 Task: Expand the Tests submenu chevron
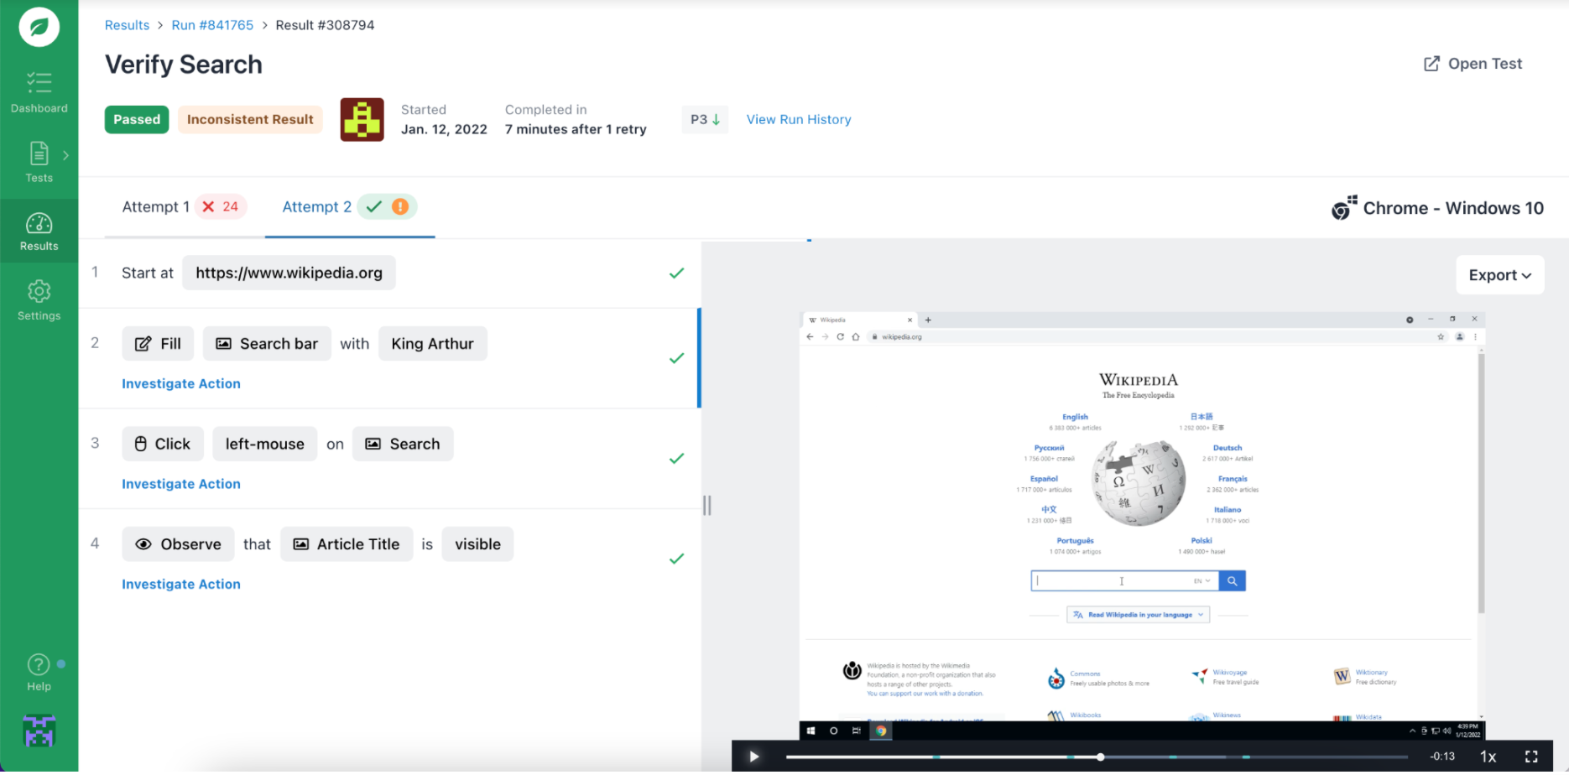(65, 155)
